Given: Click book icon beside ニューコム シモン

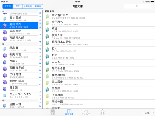Looking at the screenshot, I should (x=5, y=95).
